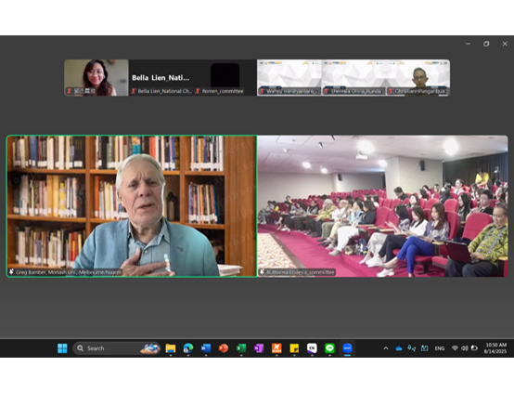Select the Greg Bamber speaker video tile

tap(132, 206)
